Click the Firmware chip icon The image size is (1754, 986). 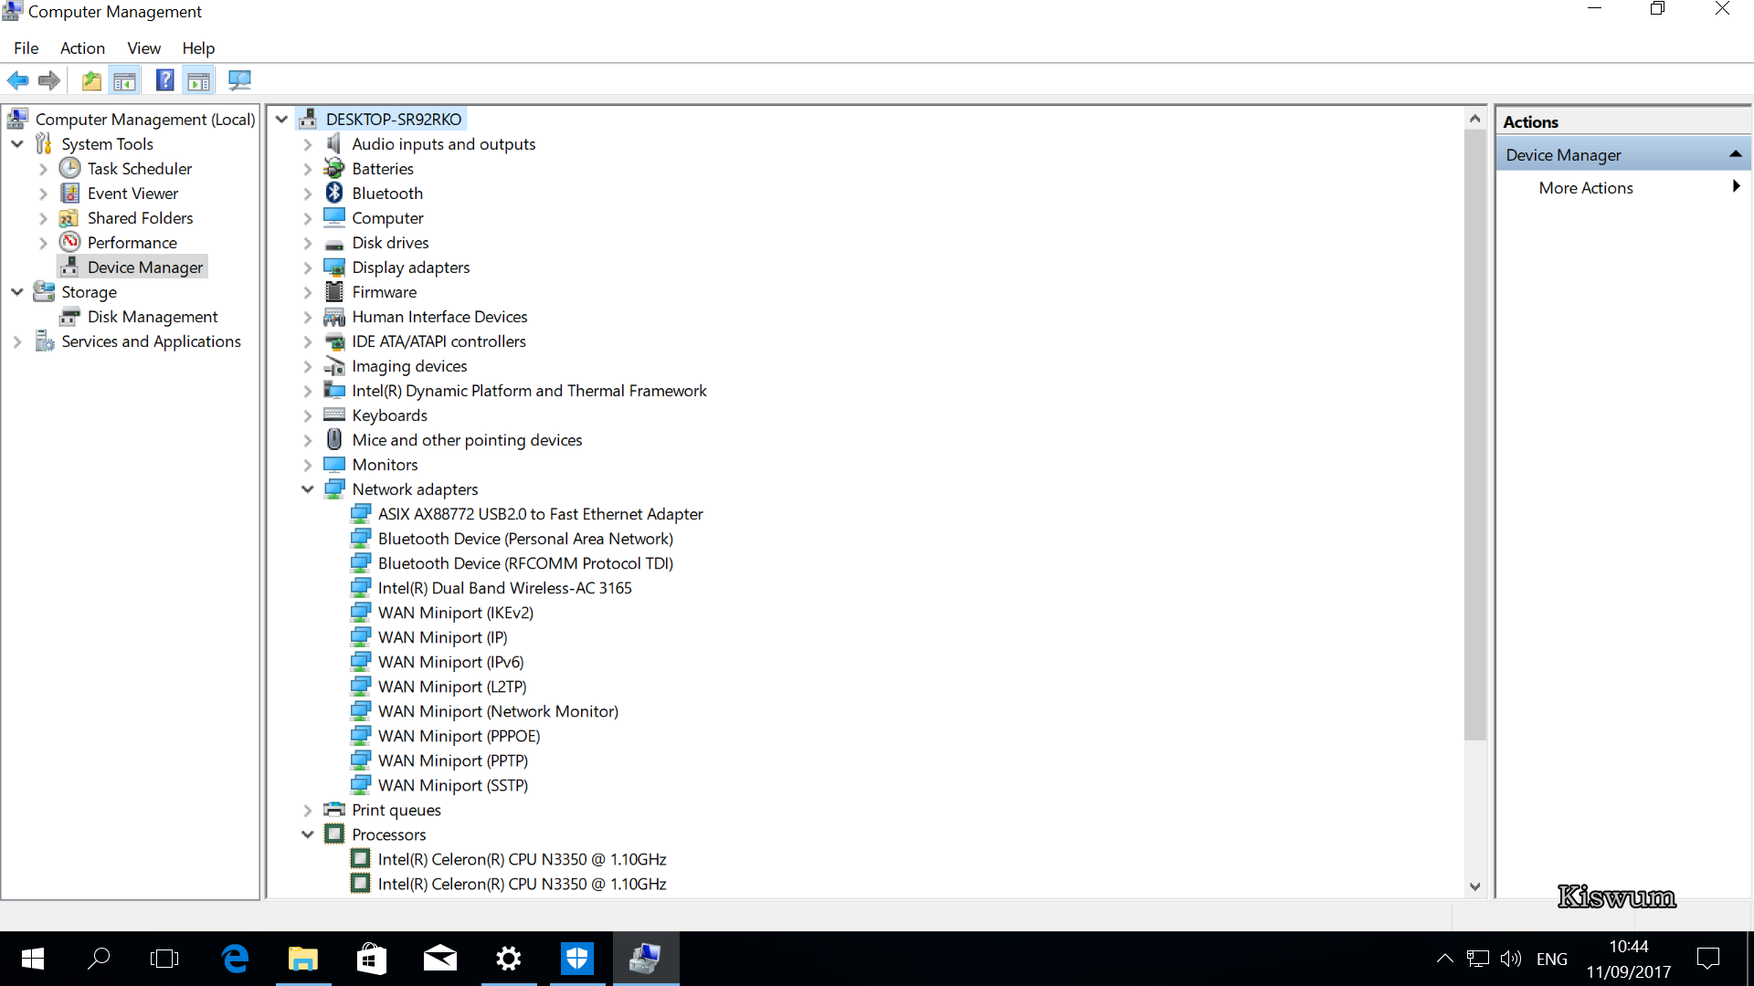(x=334, y=291)
